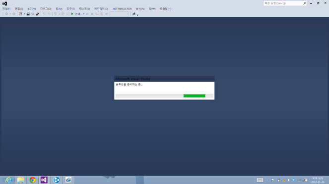
Task: Click the Korean IME indicator in the tray
Action: click(305, 180)
